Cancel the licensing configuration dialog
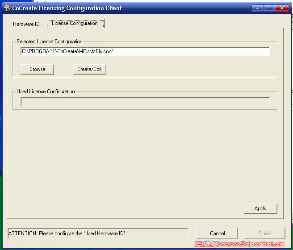The height and width of the screenshot is (250, 293). pos(217,233)
